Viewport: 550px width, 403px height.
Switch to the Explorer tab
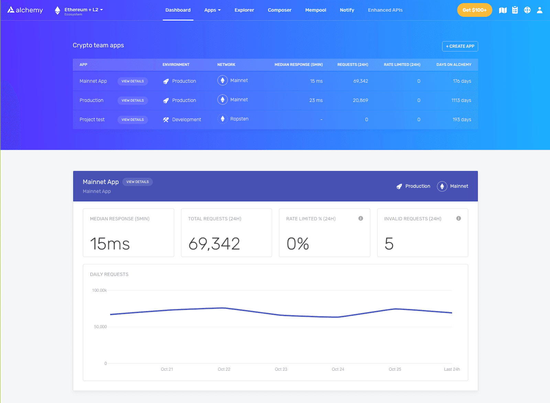[x=244, y=10]
